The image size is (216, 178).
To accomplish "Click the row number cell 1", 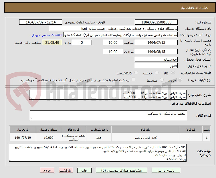I will pos(207,137).
